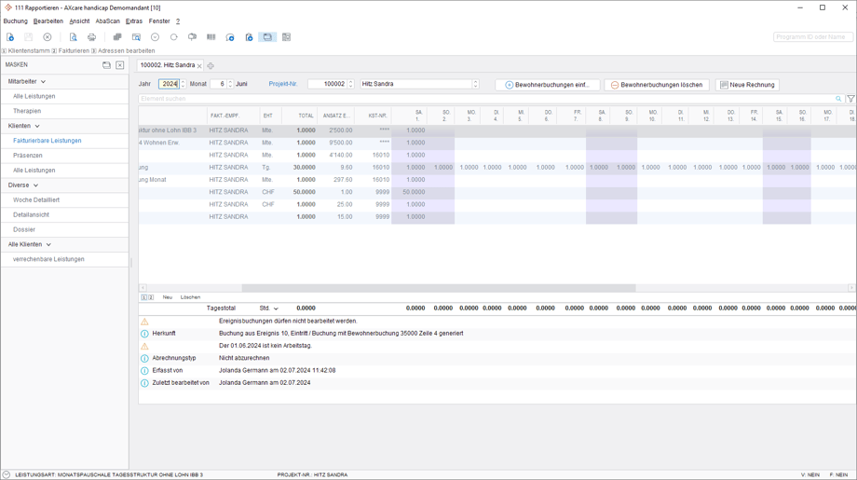Open the Bearbeiten menu
This screenshot has height=480, width=857.
coord(48,21)
